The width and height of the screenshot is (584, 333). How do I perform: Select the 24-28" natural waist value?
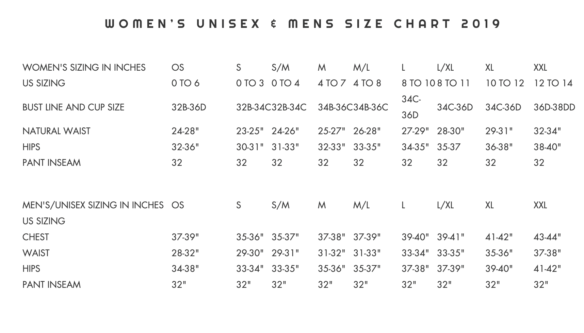tap(185, 131)
